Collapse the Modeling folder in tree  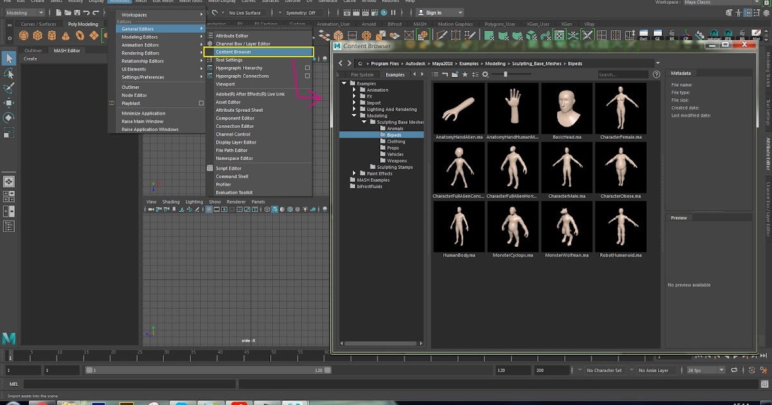point(354,116)
